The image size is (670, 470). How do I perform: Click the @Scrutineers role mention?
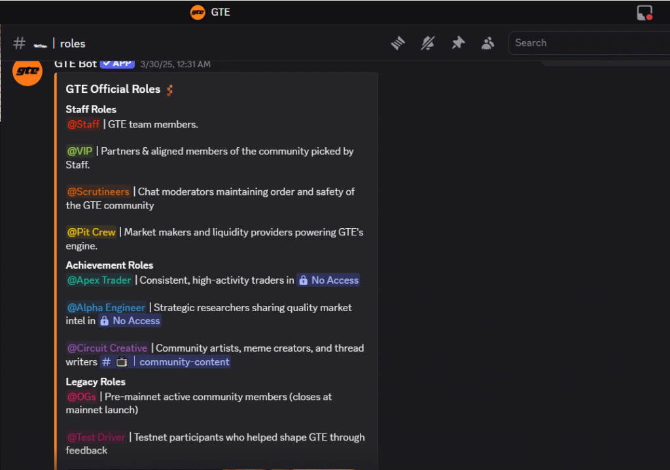[98, 192]
